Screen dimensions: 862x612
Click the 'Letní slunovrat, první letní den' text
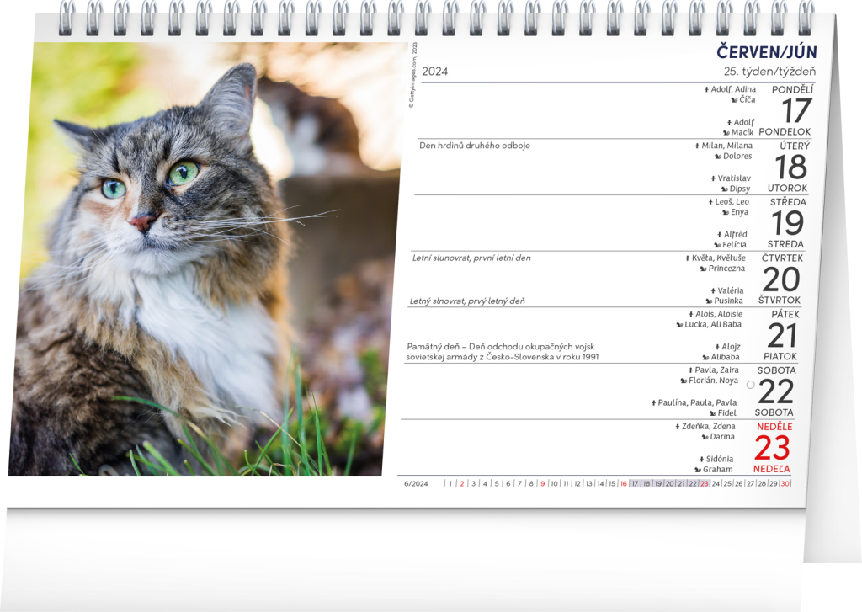pyautogui.click(x=471, y=258)
